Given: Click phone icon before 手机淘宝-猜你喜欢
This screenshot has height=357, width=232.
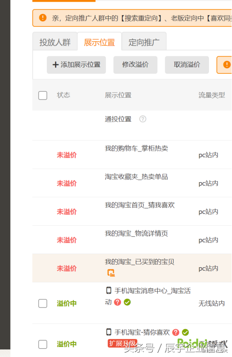Looking at the screenshot, I should (109, 332).
